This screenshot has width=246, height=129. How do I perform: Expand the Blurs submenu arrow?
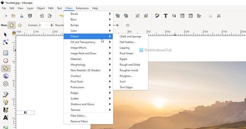[x=110, y=19]
